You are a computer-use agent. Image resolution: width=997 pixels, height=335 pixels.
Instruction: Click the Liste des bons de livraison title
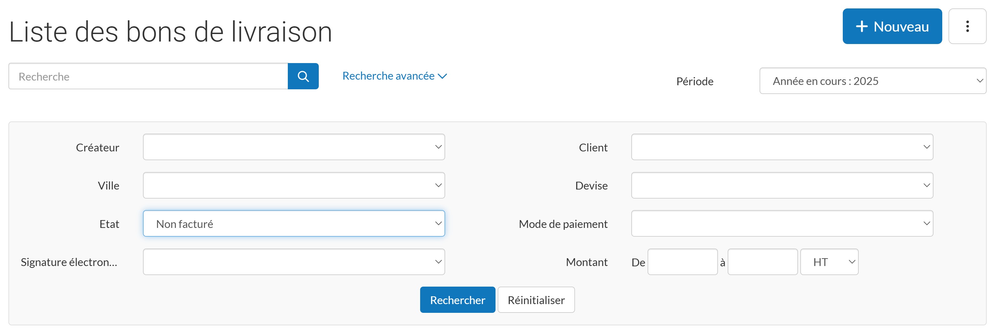pos(170,32)
